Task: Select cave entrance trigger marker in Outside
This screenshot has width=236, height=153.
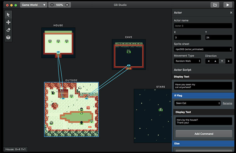Action: click(x=87, y=98)
